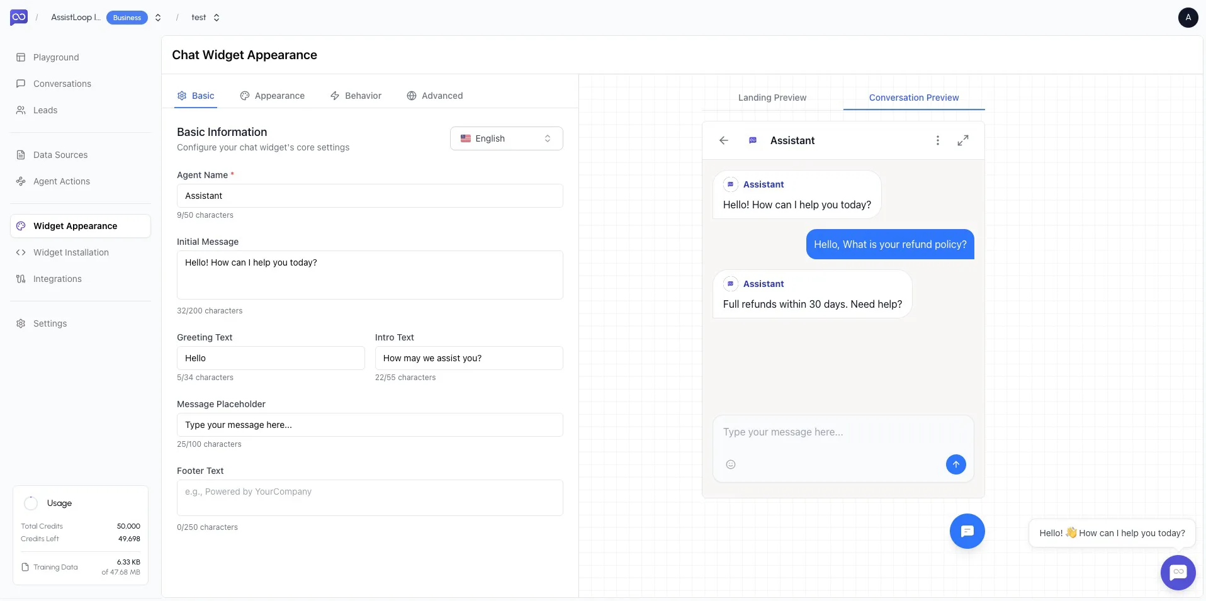Click the Total Credits value 50,000
The height and width of the screenshot is (601, 1206).
128,526
